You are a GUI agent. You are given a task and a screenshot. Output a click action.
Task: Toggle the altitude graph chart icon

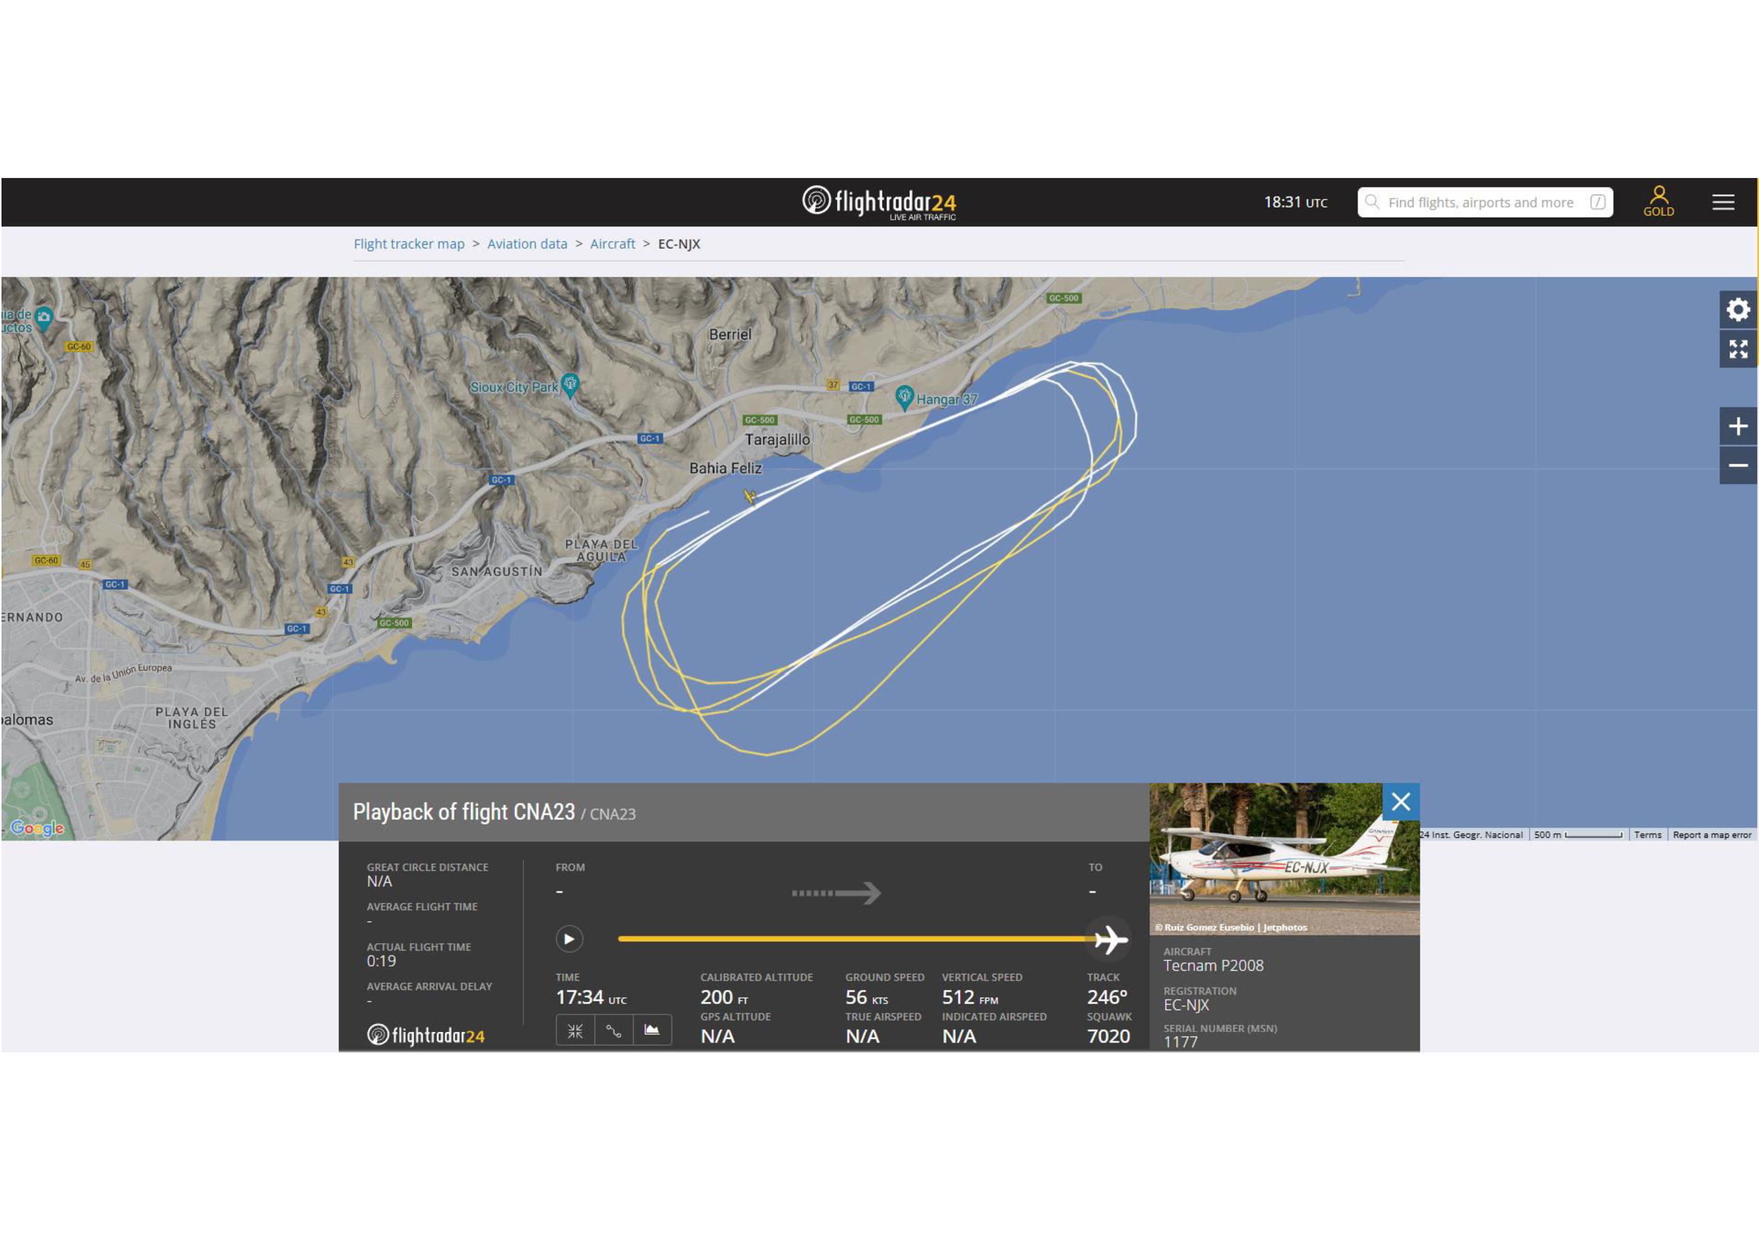coord(652,1030)
